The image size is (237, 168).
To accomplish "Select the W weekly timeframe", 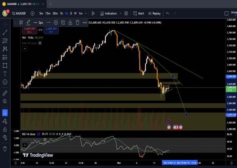I will coord(75,13).
